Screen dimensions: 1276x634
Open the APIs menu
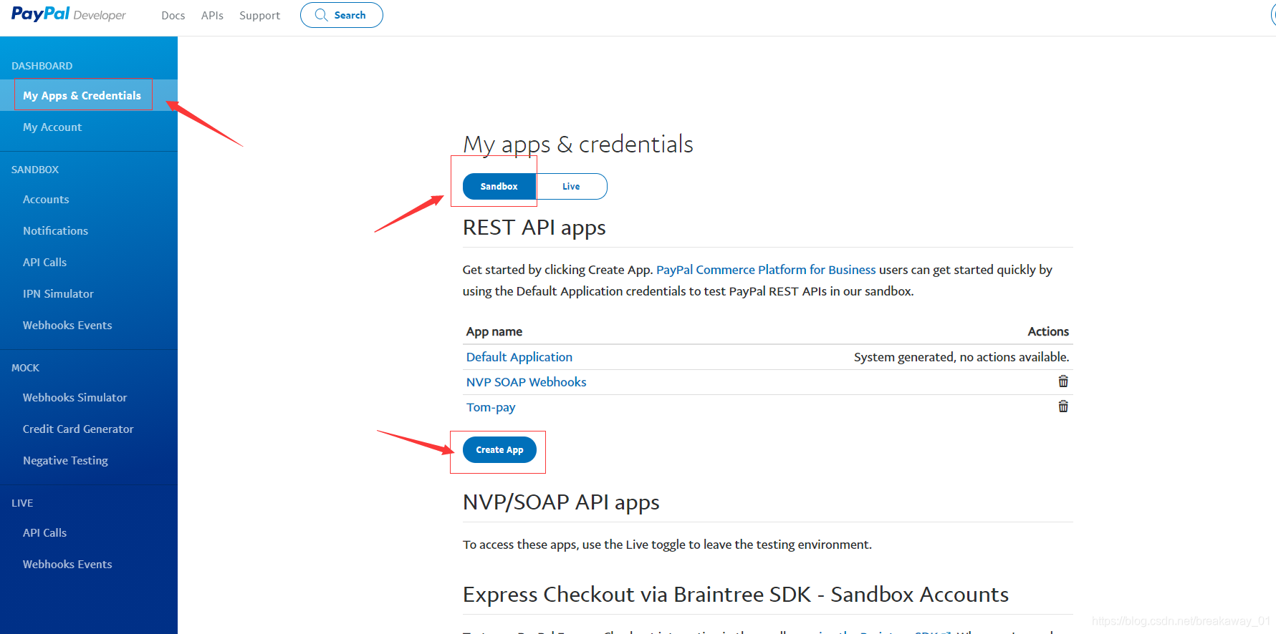click(212, 15)
